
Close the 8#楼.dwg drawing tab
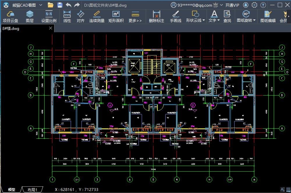[51, 28]
